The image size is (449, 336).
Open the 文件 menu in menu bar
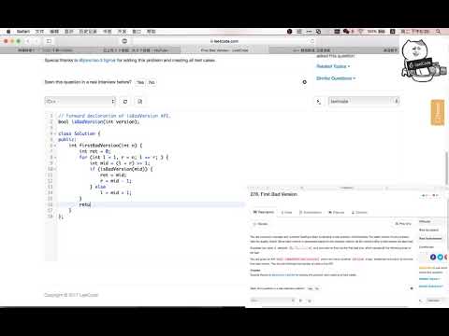coord(39,32)
